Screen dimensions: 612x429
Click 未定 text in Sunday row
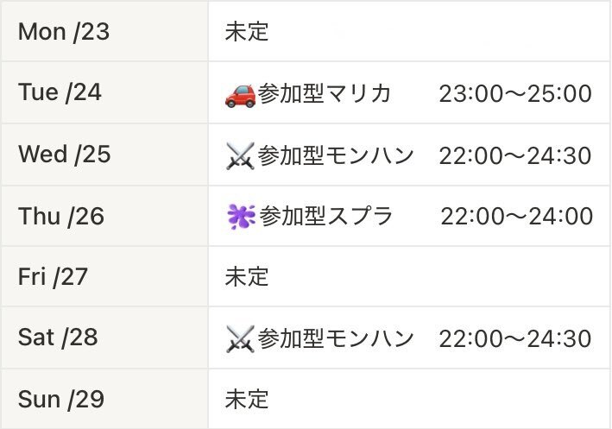point(247,399)
